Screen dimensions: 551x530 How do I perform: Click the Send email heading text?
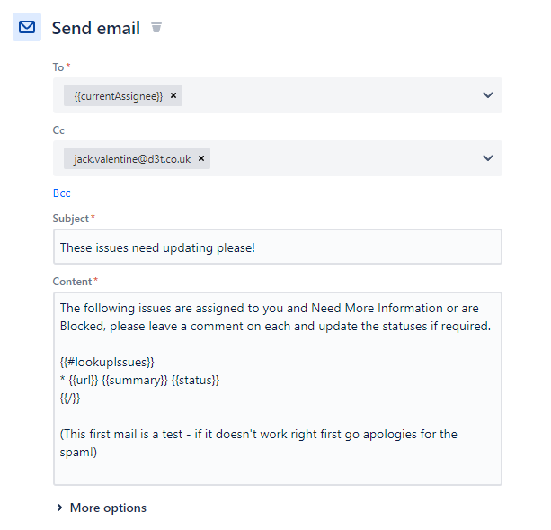tap(96, 28)
